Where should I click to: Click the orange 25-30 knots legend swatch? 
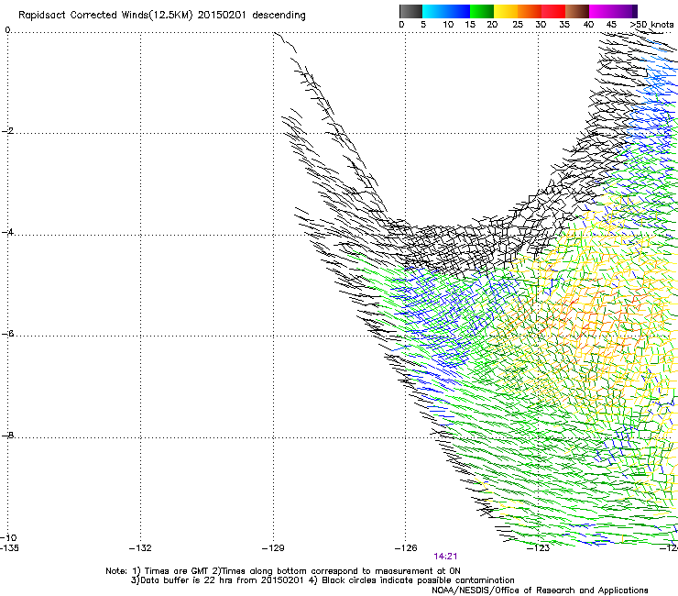pyautogui.click(x=530, y=11)
